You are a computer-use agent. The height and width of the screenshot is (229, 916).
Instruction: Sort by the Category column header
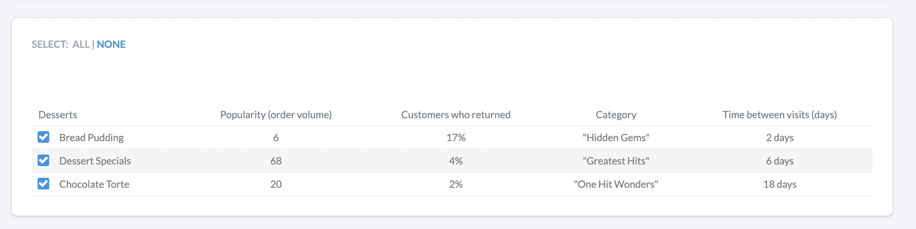pos(616,114)
